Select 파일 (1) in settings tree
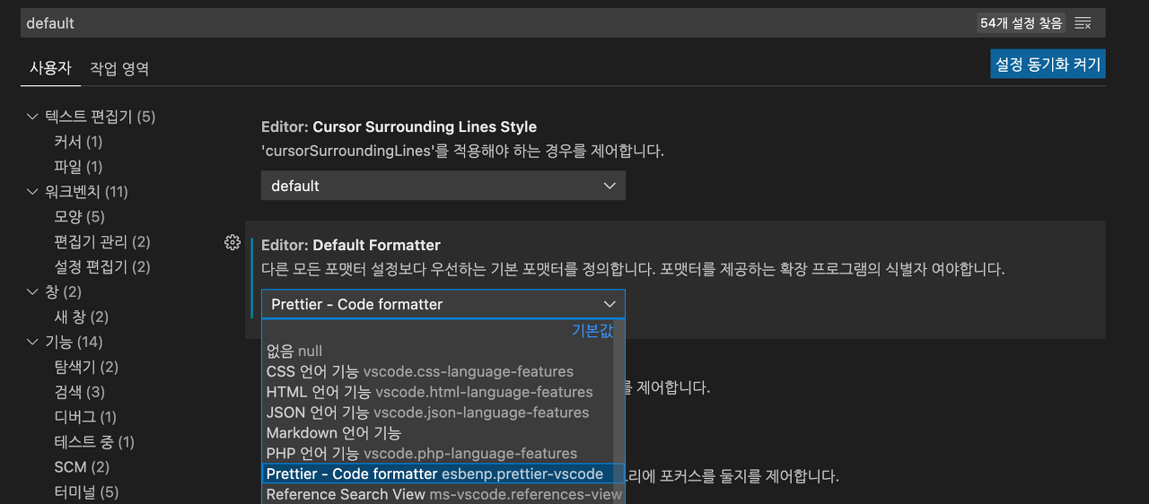 click(x=78, y=167)
